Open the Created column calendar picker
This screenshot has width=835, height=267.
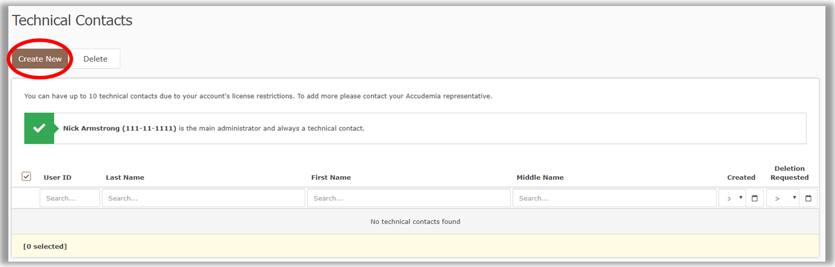click(x=754, y=198)
